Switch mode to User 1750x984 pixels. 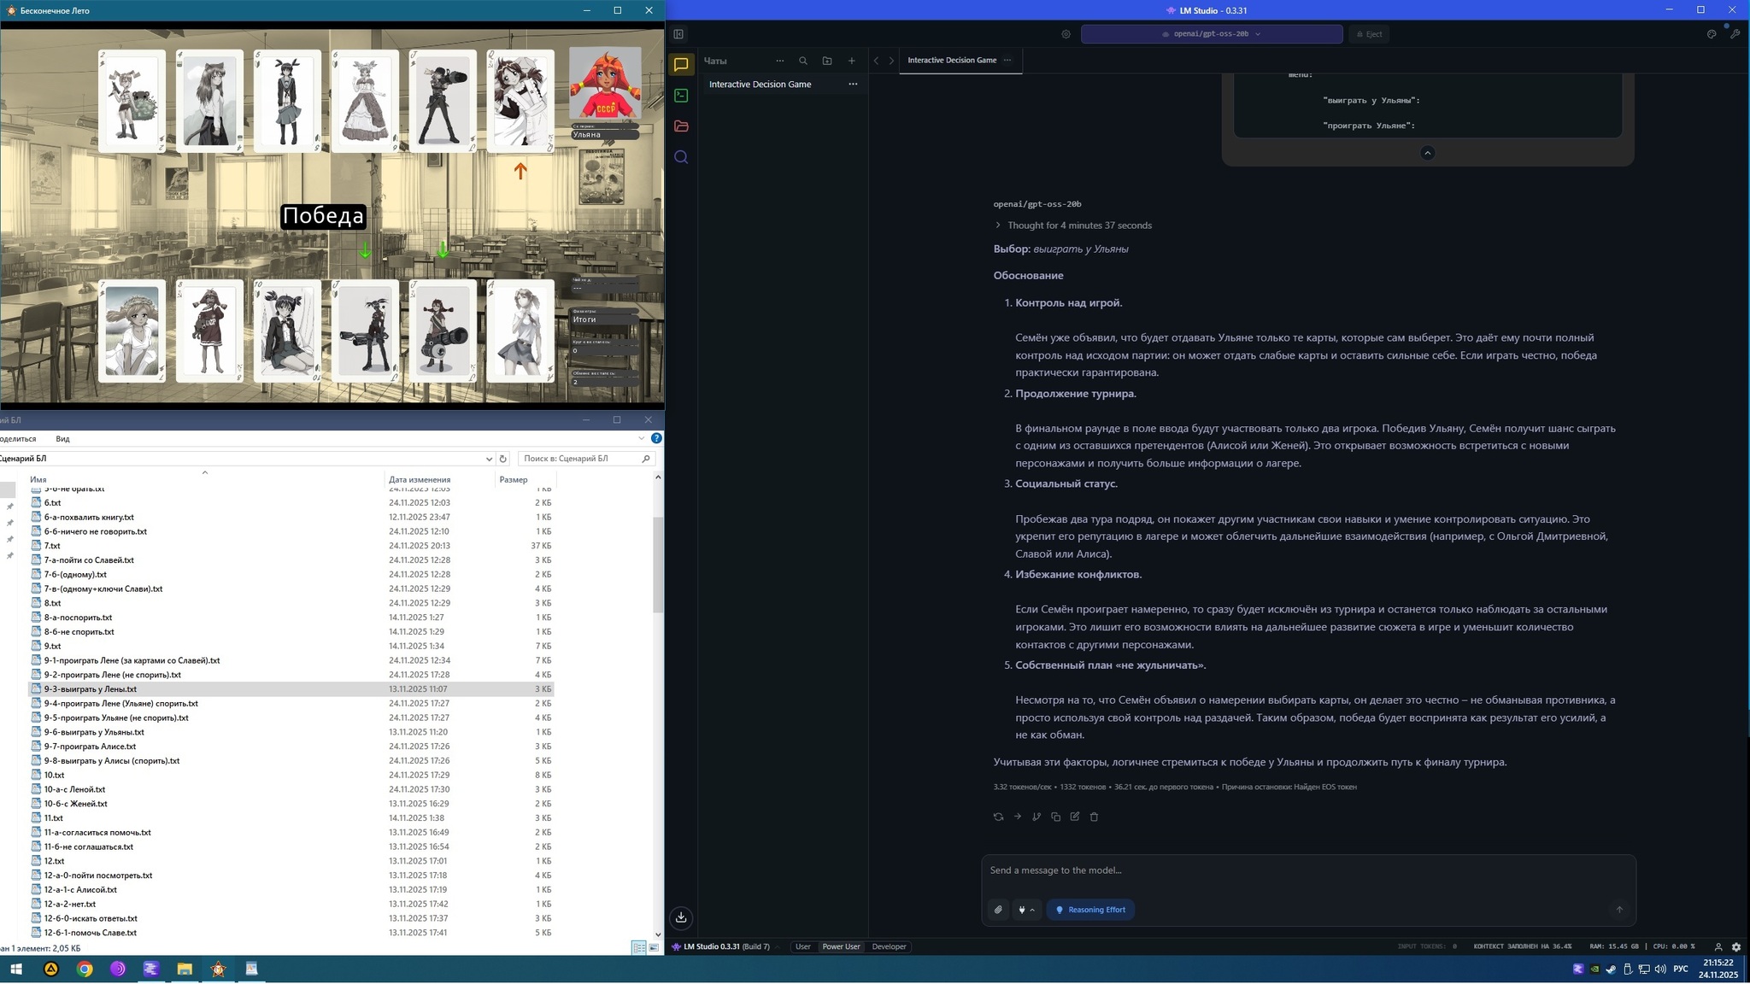tap(802, 946)
